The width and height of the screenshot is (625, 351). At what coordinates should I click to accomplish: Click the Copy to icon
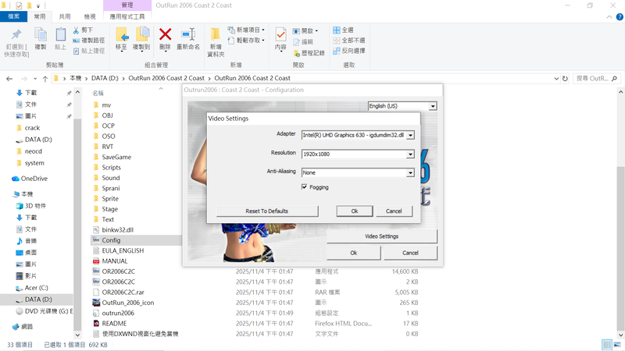[x=142, y=34]
